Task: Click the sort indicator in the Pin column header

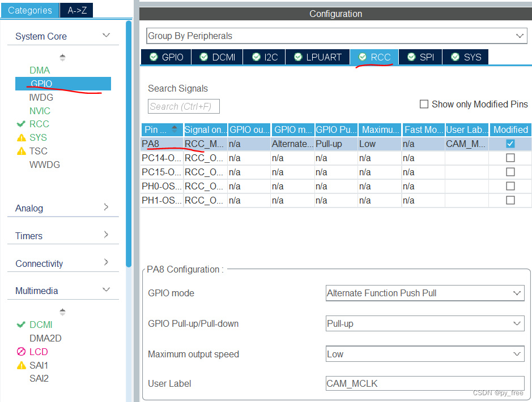Action: click(x=175, y=129)
